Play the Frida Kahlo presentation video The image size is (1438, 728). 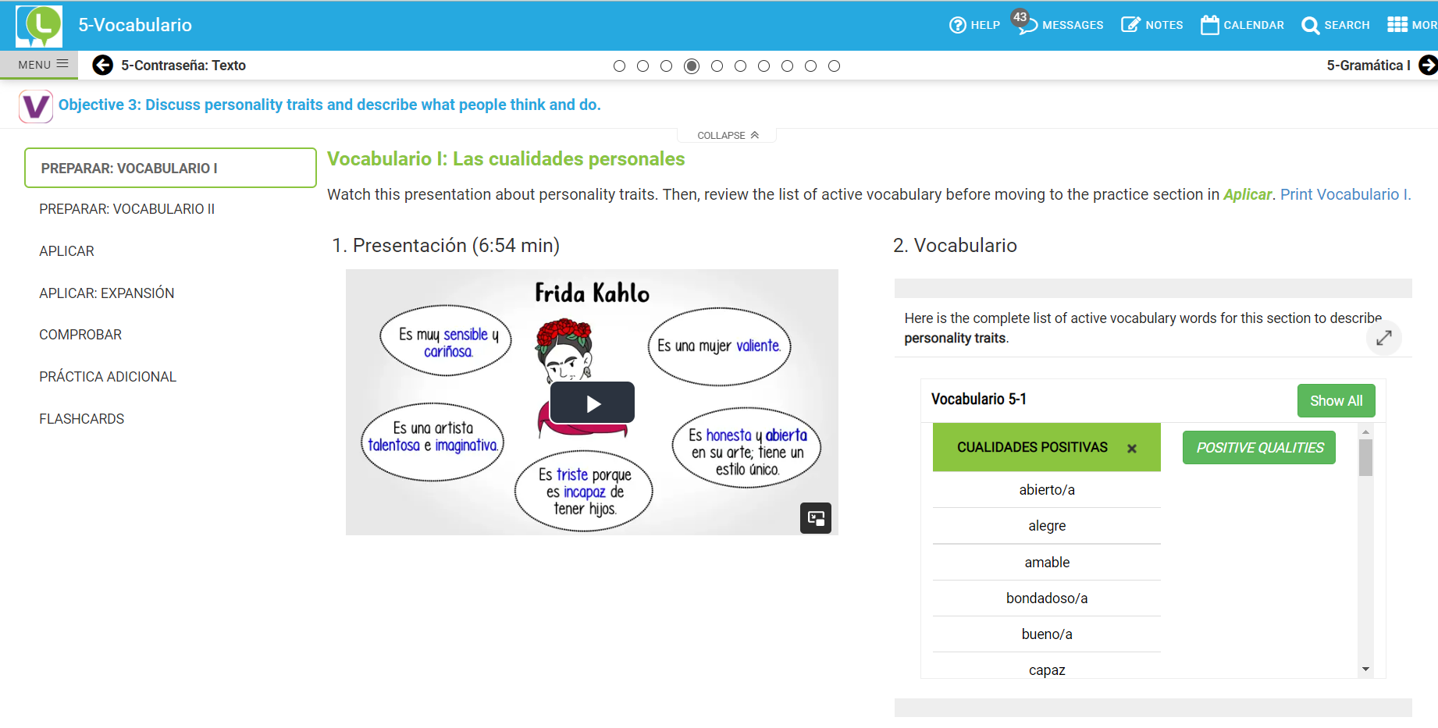(x=593, y=403)
